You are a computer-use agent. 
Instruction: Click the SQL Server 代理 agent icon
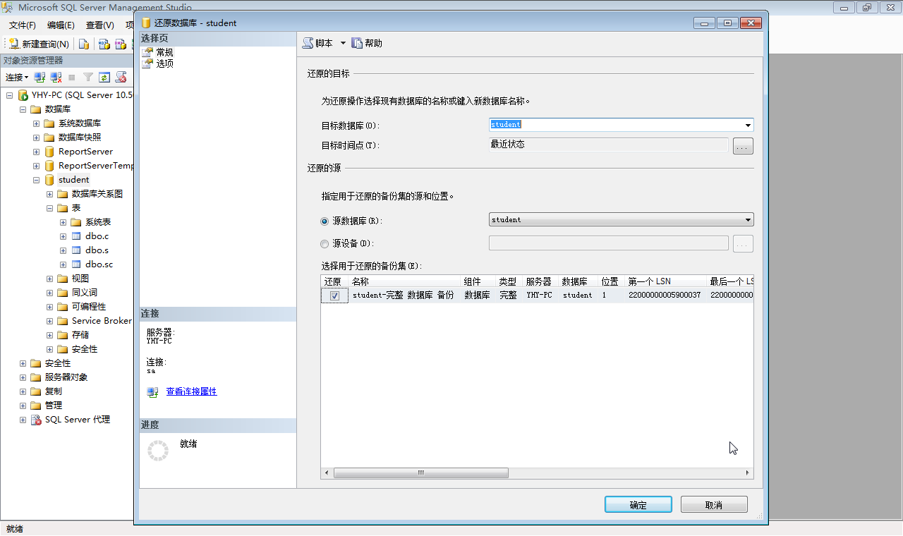click(x=36, y=420)
